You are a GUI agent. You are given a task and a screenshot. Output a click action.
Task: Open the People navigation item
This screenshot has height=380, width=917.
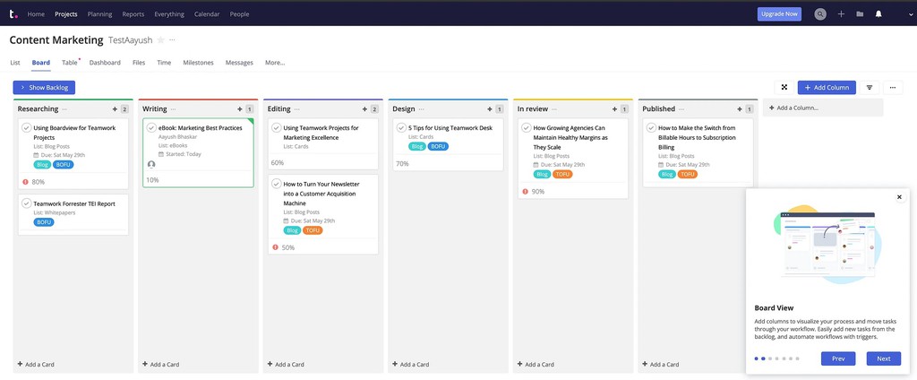tap(239, 14)
